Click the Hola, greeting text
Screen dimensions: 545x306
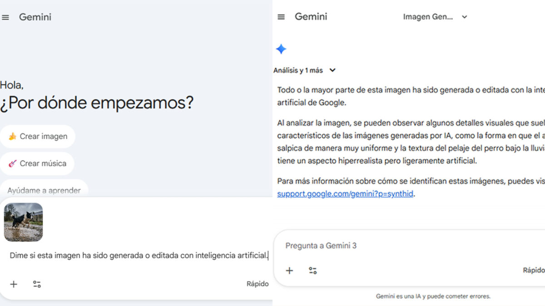12,85
